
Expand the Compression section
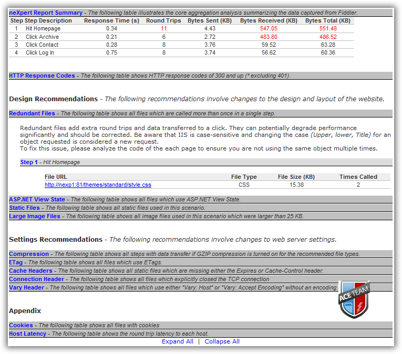click(29, 254)
